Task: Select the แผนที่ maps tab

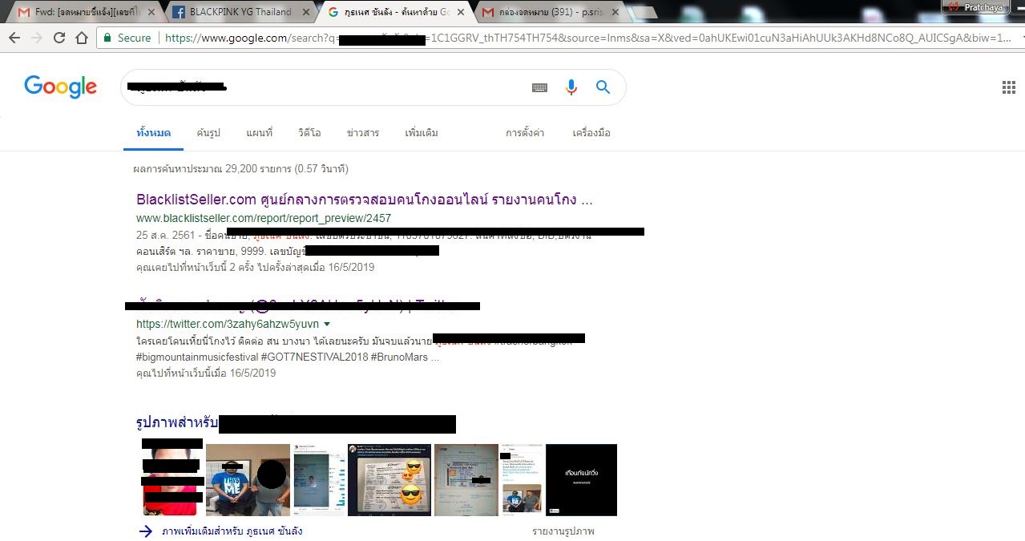Action: click(260, 133)
